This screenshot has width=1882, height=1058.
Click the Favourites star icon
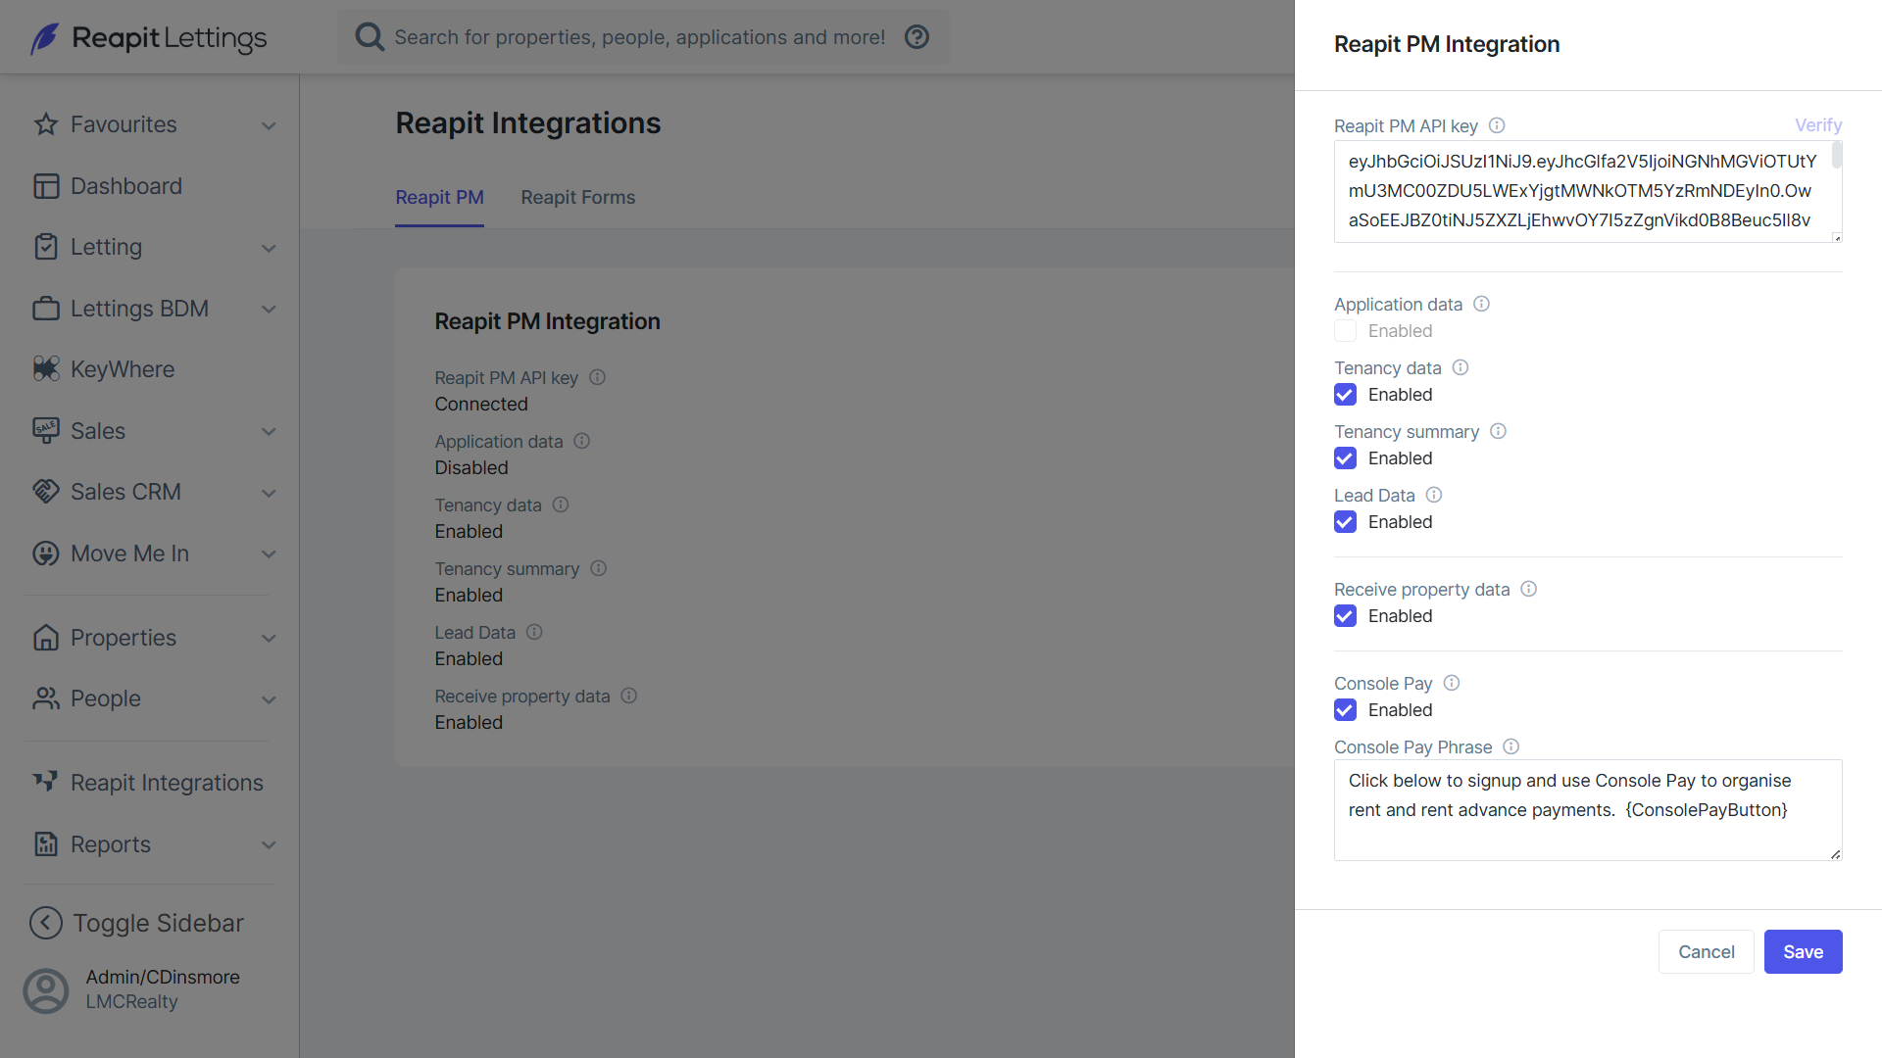click(46, 124)
